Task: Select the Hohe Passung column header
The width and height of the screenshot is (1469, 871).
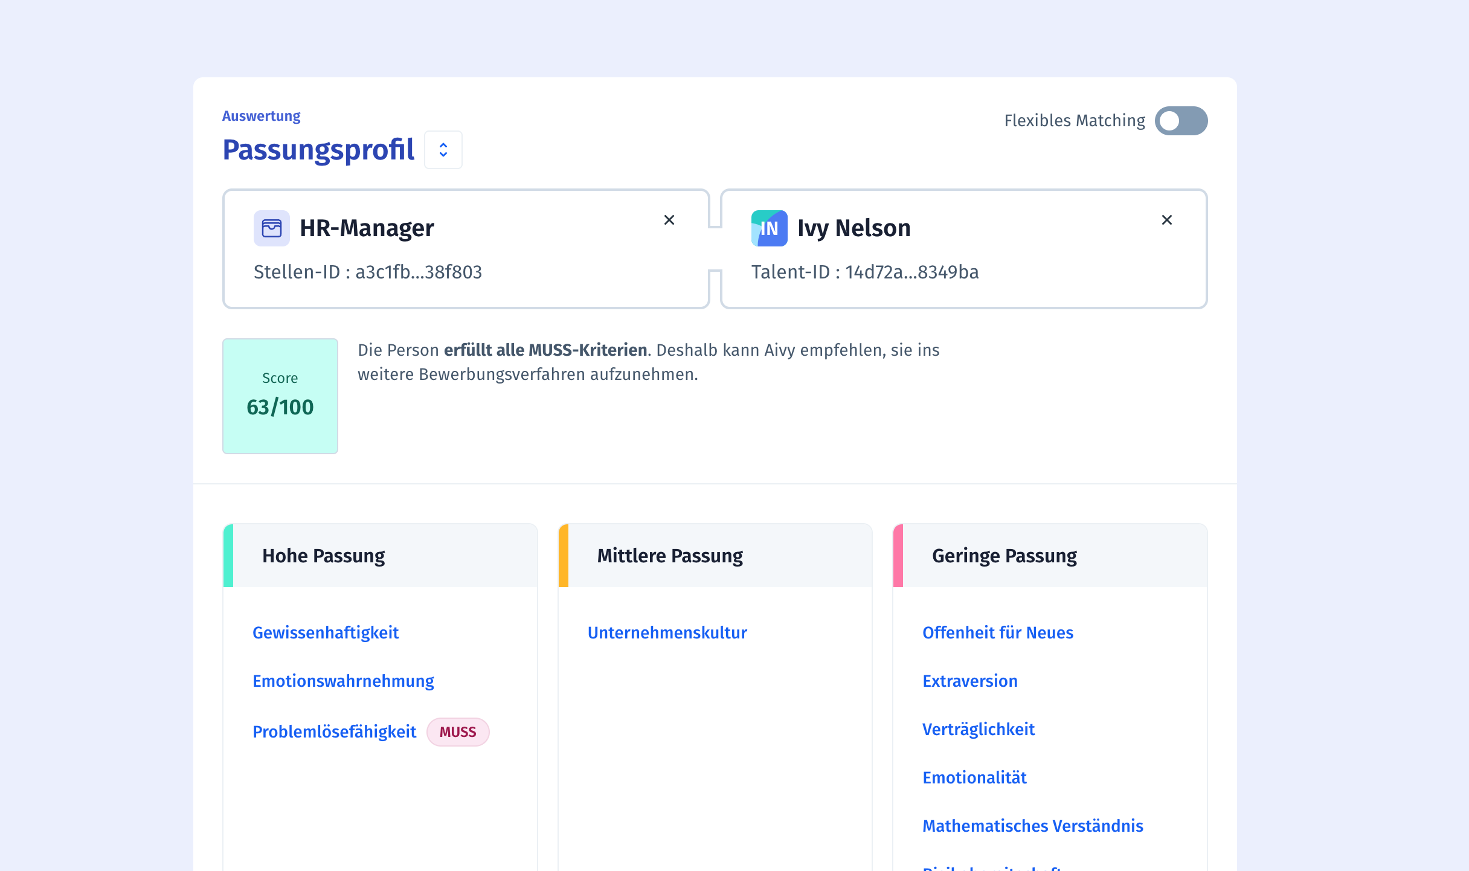Action: click(x=323, y=556)
